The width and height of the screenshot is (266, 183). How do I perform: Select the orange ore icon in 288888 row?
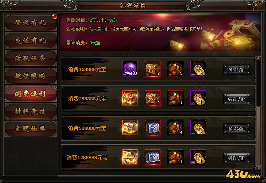tap(175, 98)
